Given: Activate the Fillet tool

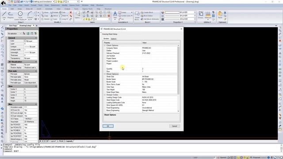Looking at the screenshot, I should [63, 16].
